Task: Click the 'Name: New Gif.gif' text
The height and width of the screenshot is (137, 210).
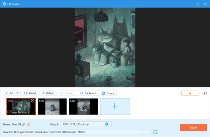Action: [14, 124]
